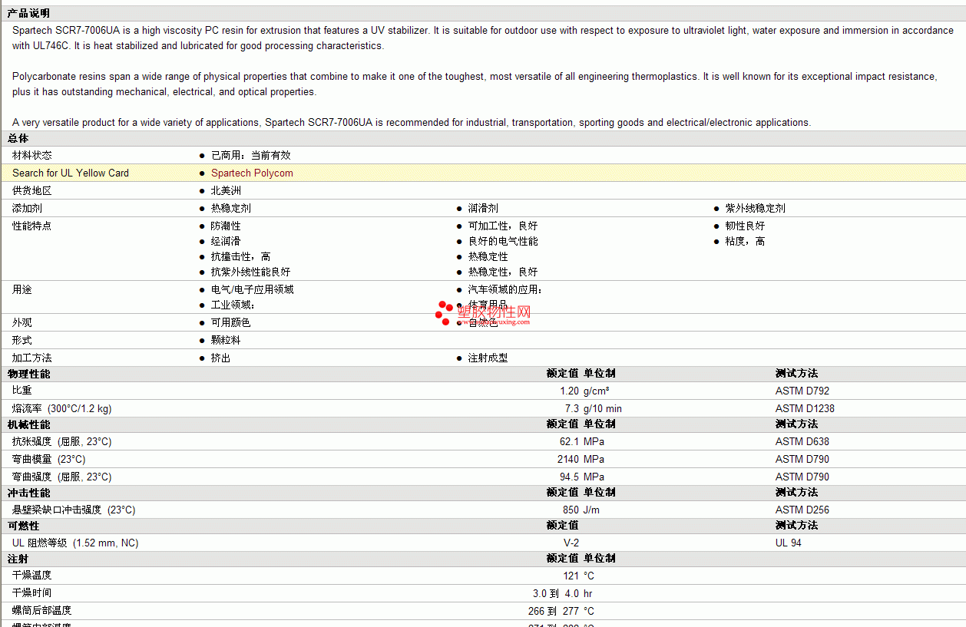Click the 总体 section header
The height and width of the screenshot is (627, 966).
tap(18, 138)
